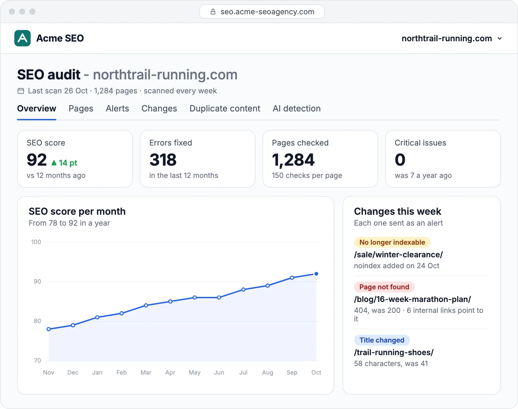The image size is (518, 409).
Task: Click the Errors fixed value 318
Action: tap(163, 160)
